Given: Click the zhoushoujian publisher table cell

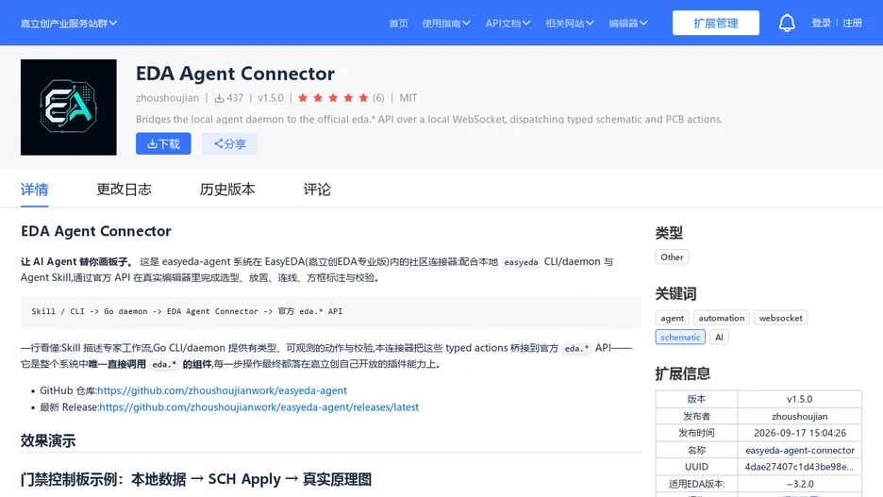Looking at the screenshot, I should 800,416.
